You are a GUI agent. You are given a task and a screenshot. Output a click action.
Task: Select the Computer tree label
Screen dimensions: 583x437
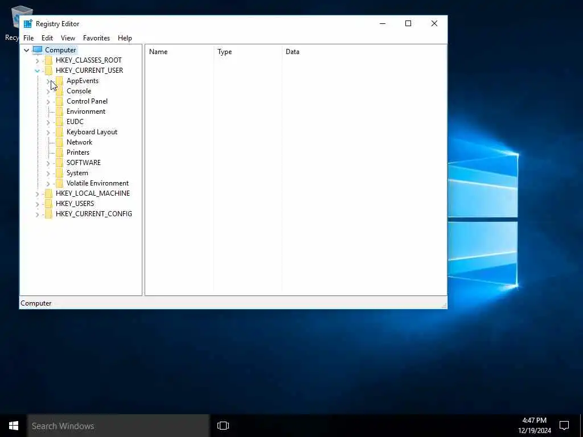point(60,50)
